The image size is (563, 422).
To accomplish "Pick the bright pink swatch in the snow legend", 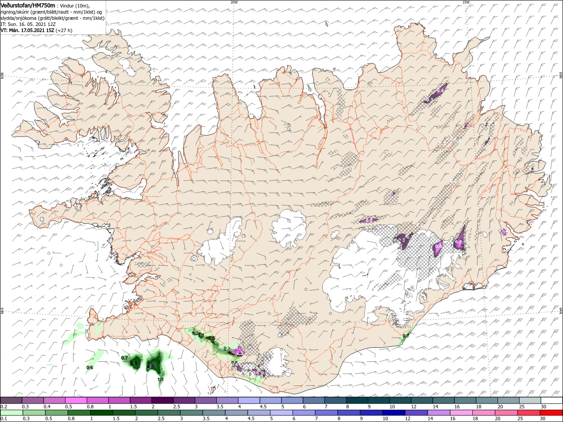I will [x=76, y=400].
